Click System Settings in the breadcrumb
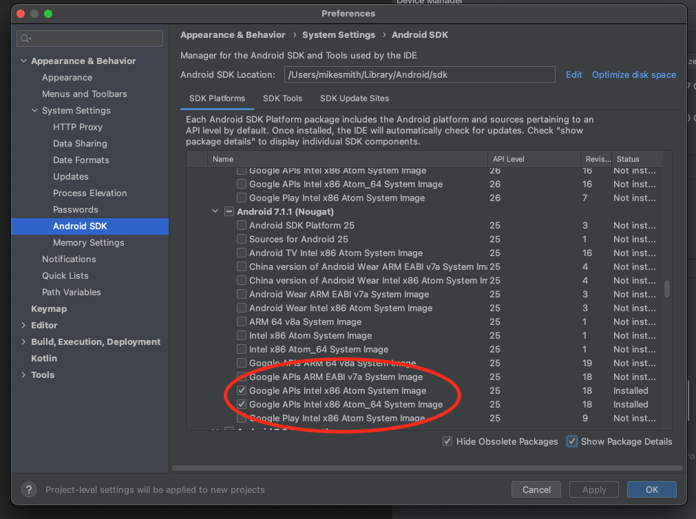Viewport: 696px width, 519px height. 339,35
